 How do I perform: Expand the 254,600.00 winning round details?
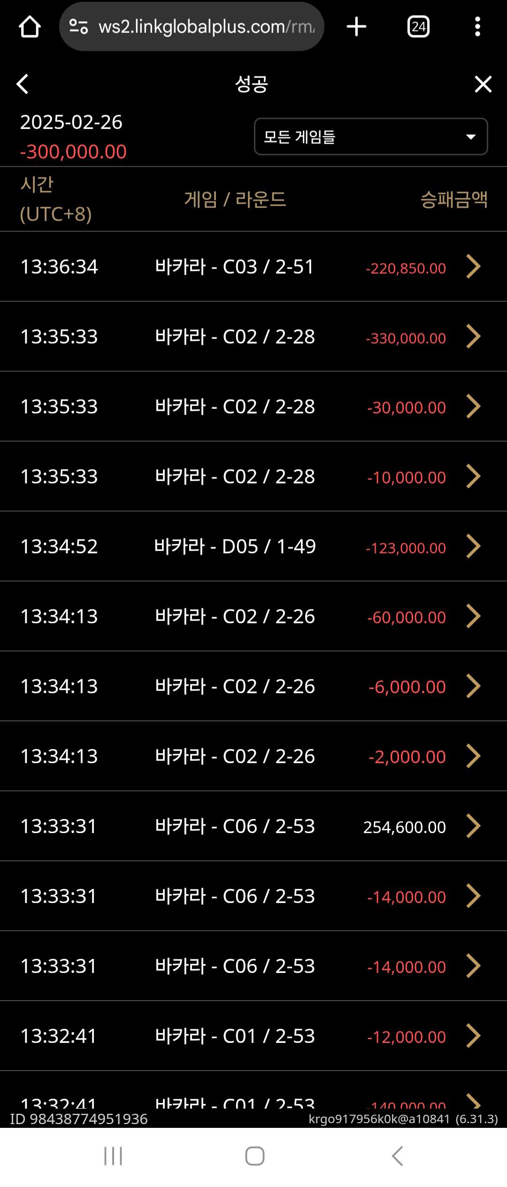[473, 826]
